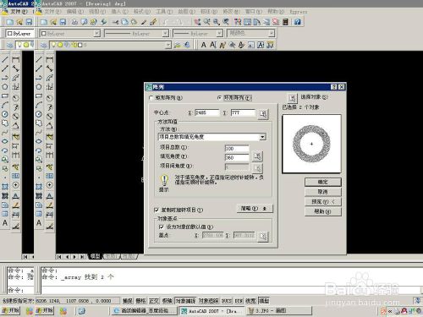Open the ByLayer color control dropdown
This screenshot has width=423, height=317.
click(x=96, y=33)
